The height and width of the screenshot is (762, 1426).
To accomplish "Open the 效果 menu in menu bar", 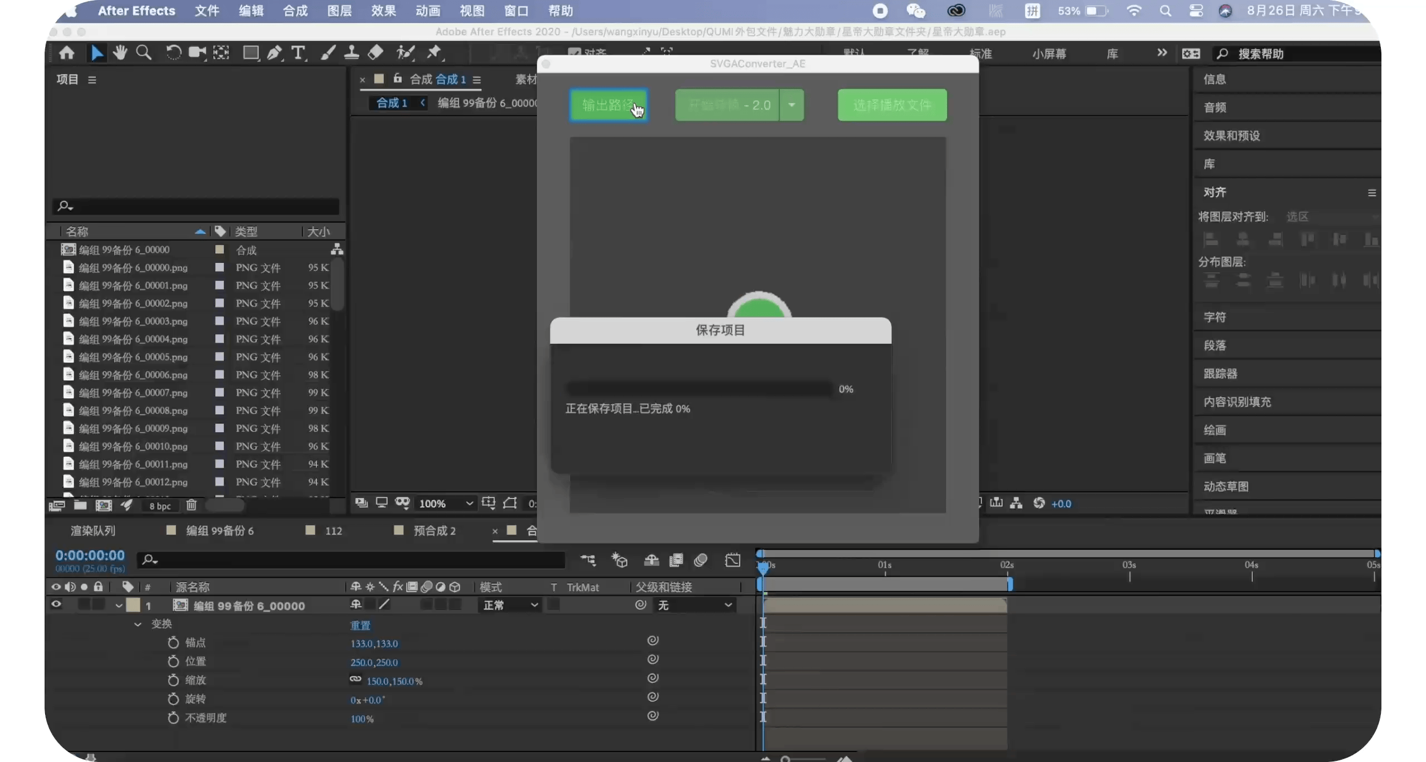I will 383,11.
